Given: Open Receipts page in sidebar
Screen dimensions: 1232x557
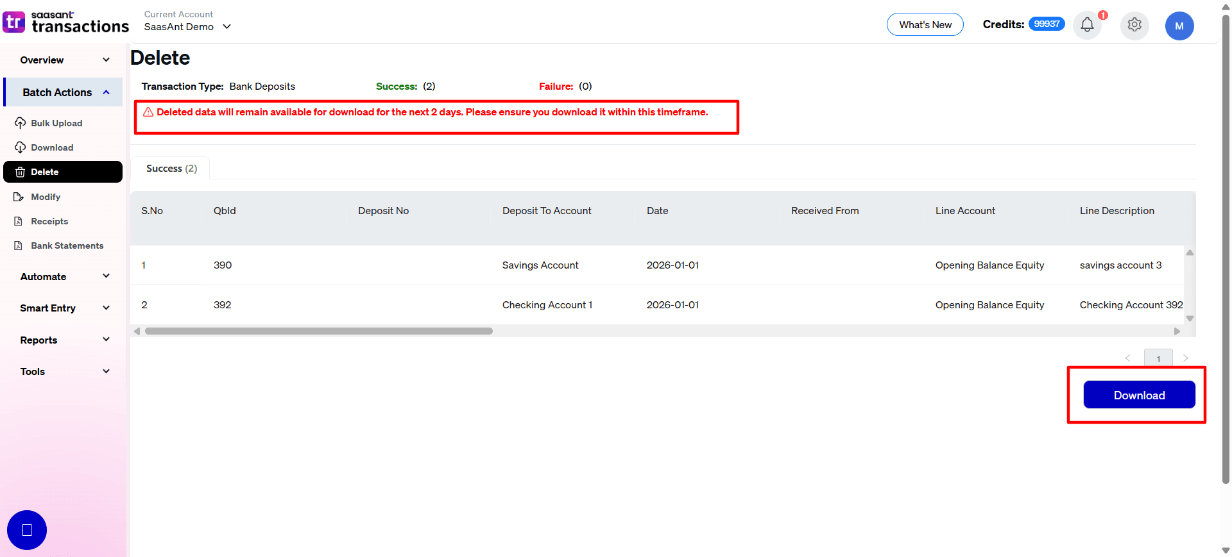Looking at the screenshot, I should (49, 221).
